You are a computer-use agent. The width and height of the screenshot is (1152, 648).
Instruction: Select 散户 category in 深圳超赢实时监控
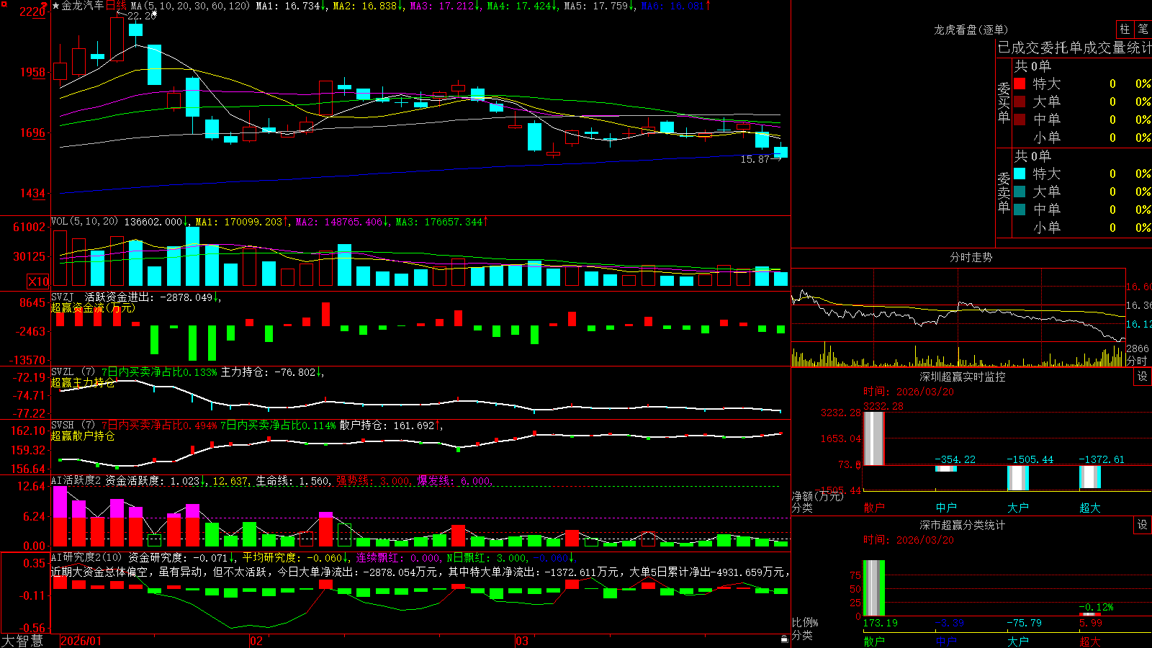coord(874,508)
